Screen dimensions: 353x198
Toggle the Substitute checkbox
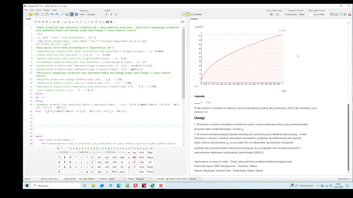pos(66,179)
